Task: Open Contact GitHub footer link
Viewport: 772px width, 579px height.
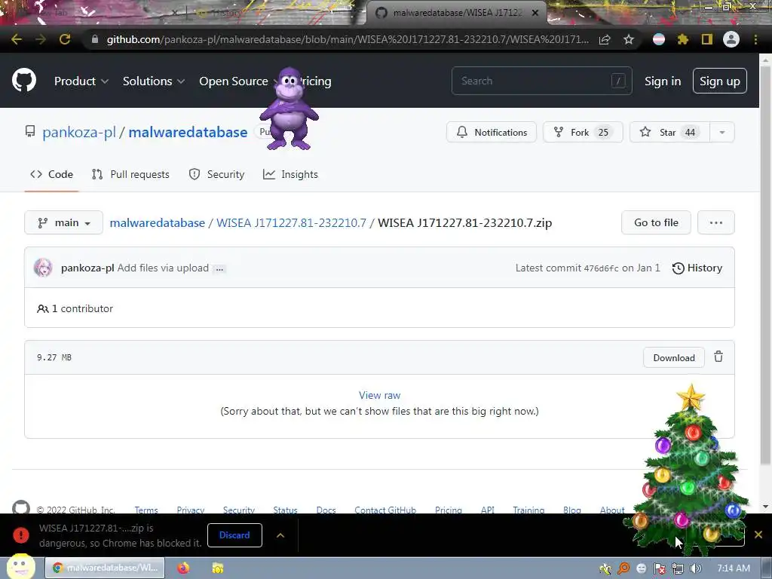Action: 385,510
